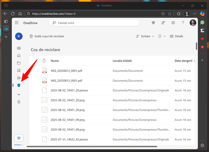Open Copilot icon in browser toolbar
Image resolution: width=209 pixels, height=152 pixels.
[x=202, y=13]
